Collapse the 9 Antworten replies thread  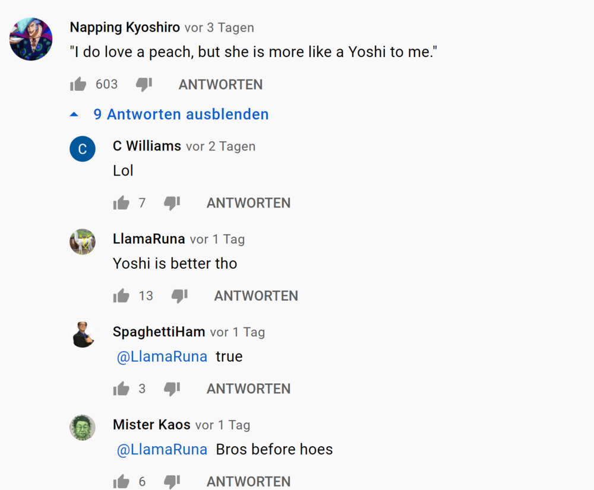tap(181, 114)
